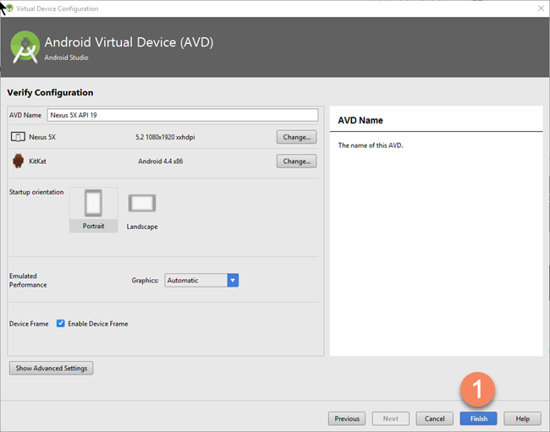Image resolution: width=550 pixels, height=432 pixels.
Task: Click the 'Nexus 5X' device name text
Action: [42, 137]
